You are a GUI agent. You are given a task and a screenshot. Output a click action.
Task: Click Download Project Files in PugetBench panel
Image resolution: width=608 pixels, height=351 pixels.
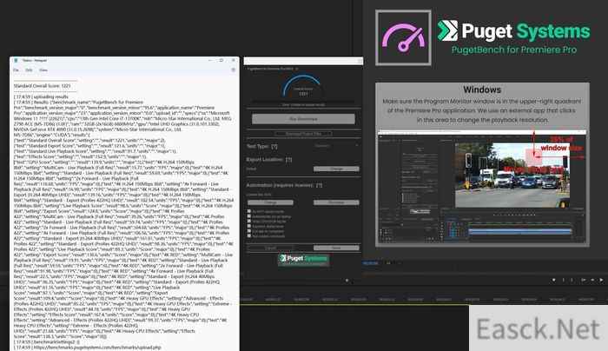pyautogui.click(x=303, y=134)
